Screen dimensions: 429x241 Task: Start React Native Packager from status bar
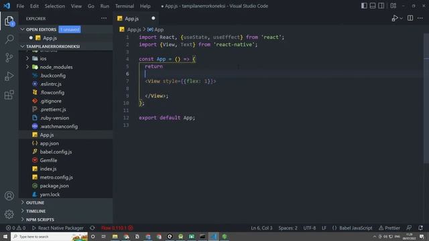(58, 228)
